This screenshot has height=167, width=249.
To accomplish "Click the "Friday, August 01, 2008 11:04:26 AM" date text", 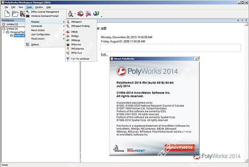I will [123, 42].
